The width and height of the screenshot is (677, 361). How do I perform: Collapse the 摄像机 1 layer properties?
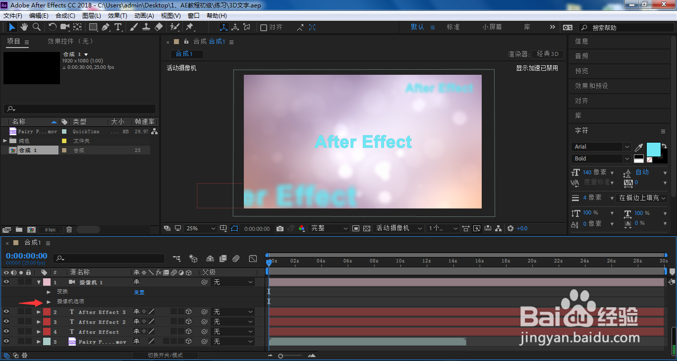(39, 282)
